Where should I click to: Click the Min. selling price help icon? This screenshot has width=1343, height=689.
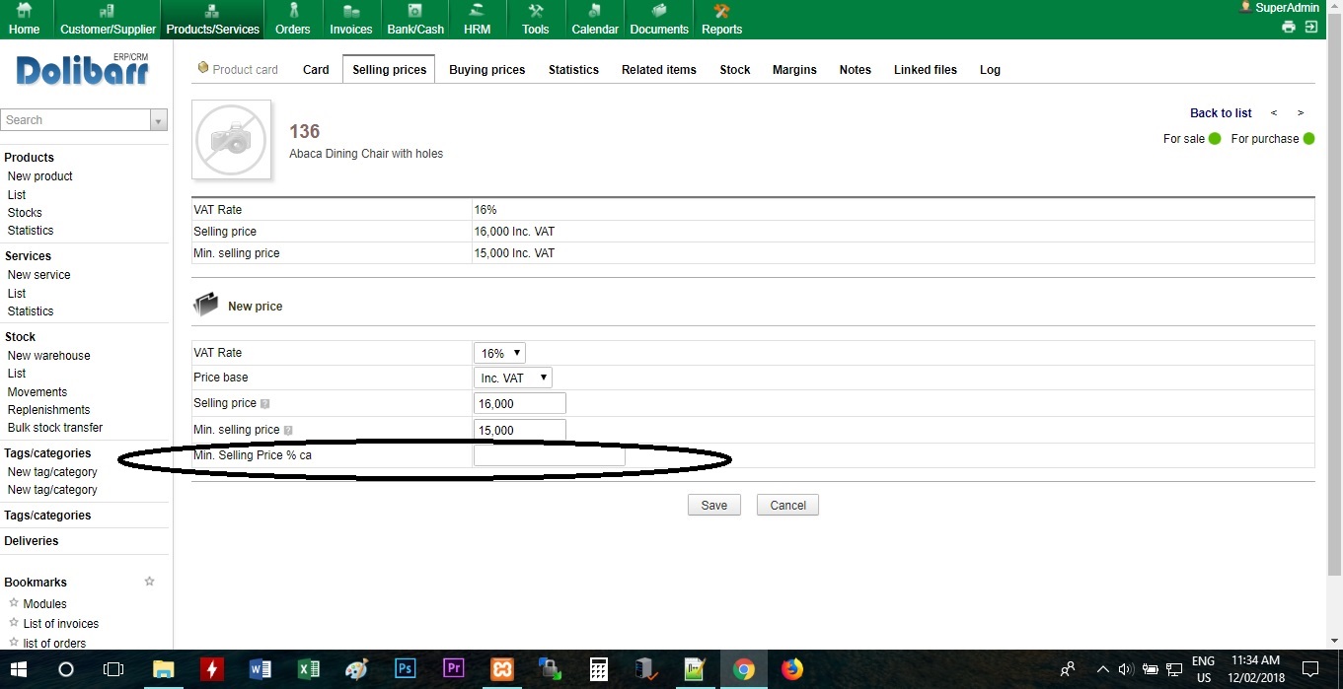click(288, 431)
